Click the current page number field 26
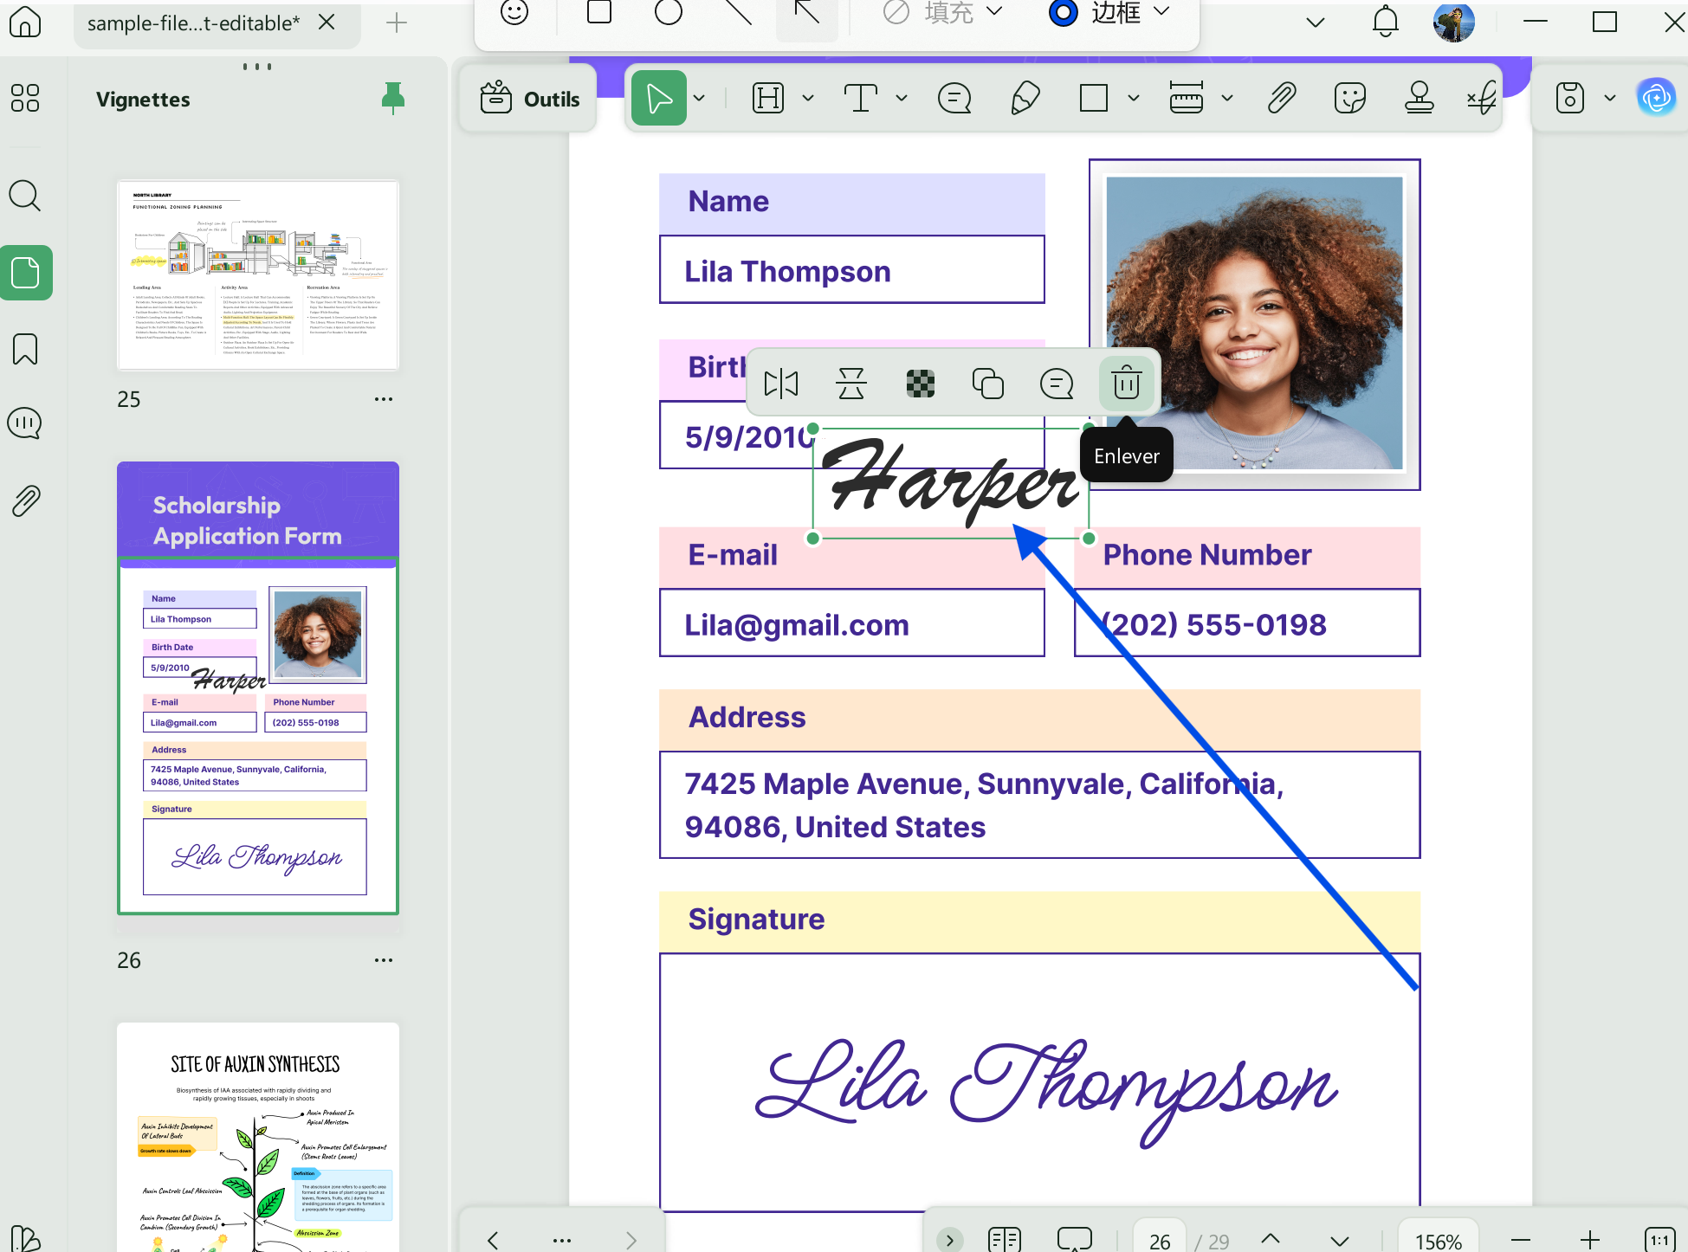1688x1252 pixels. (1160, 1241)
